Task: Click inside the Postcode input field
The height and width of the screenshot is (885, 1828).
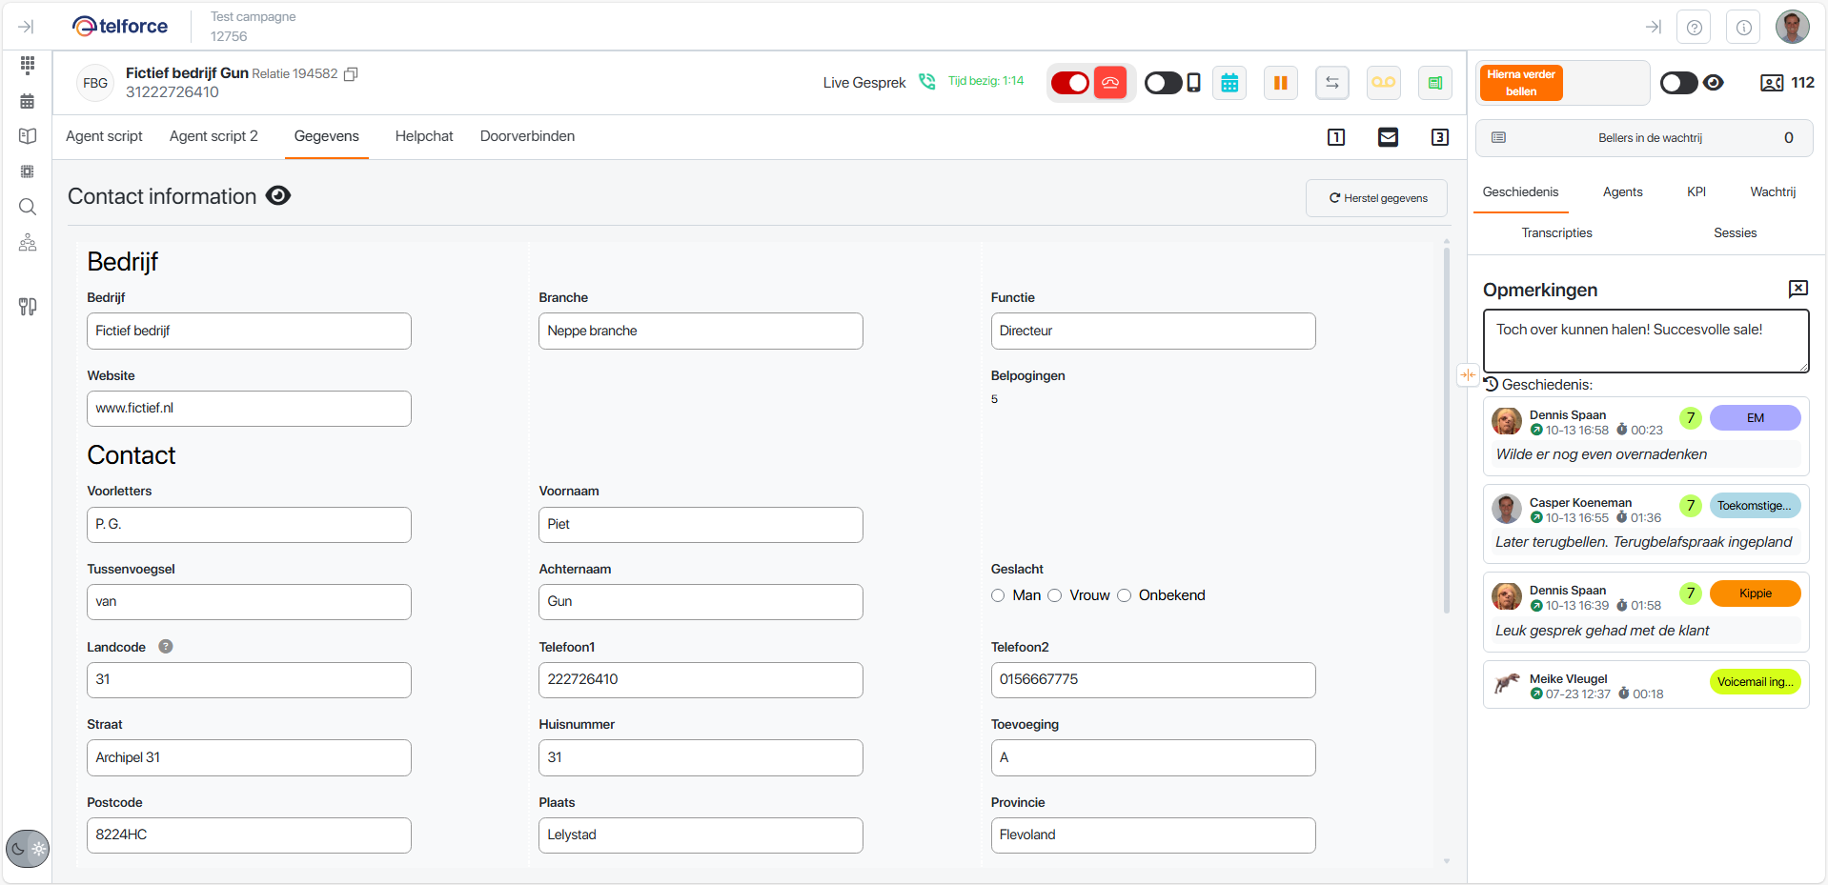Action: (x=248, y=835)
